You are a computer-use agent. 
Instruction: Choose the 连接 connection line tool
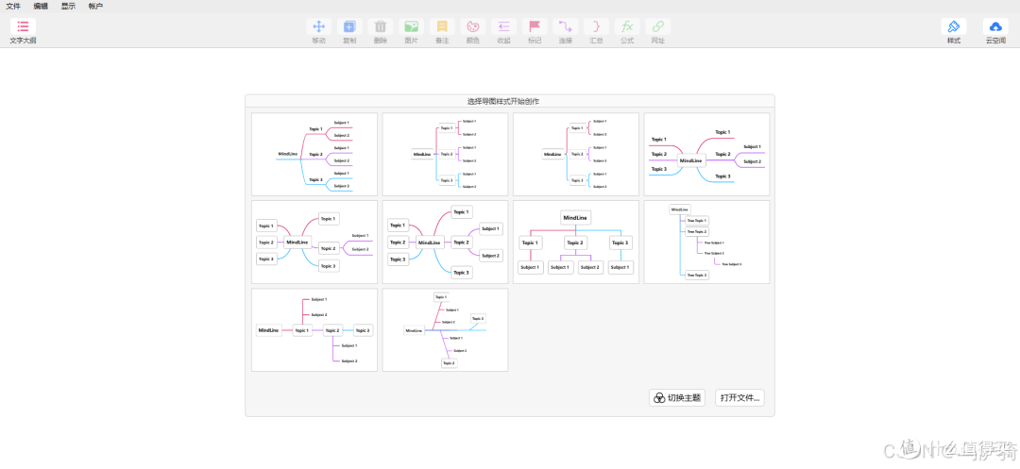(x=566, y=26)
